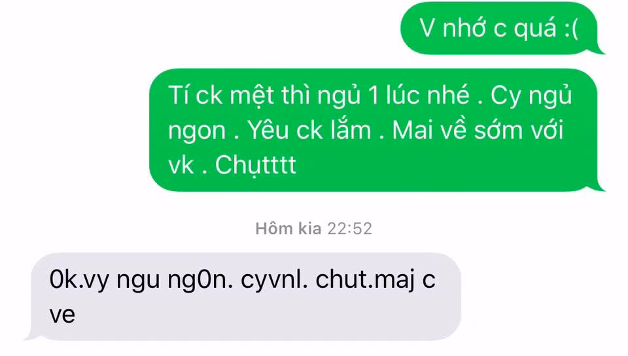Click '0k.vy' at start of gray message
This screenshot has height=356, width=628.
point(79,280)
